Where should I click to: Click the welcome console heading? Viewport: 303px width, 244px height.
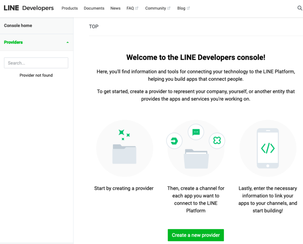point(196,58)
